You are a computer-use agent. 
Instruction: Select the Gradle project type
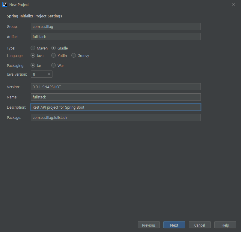(54, 48)
